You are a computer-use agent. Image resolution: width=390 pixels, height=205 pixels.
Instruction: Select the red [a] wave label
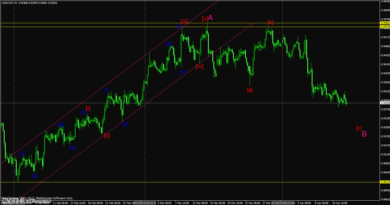249,90
